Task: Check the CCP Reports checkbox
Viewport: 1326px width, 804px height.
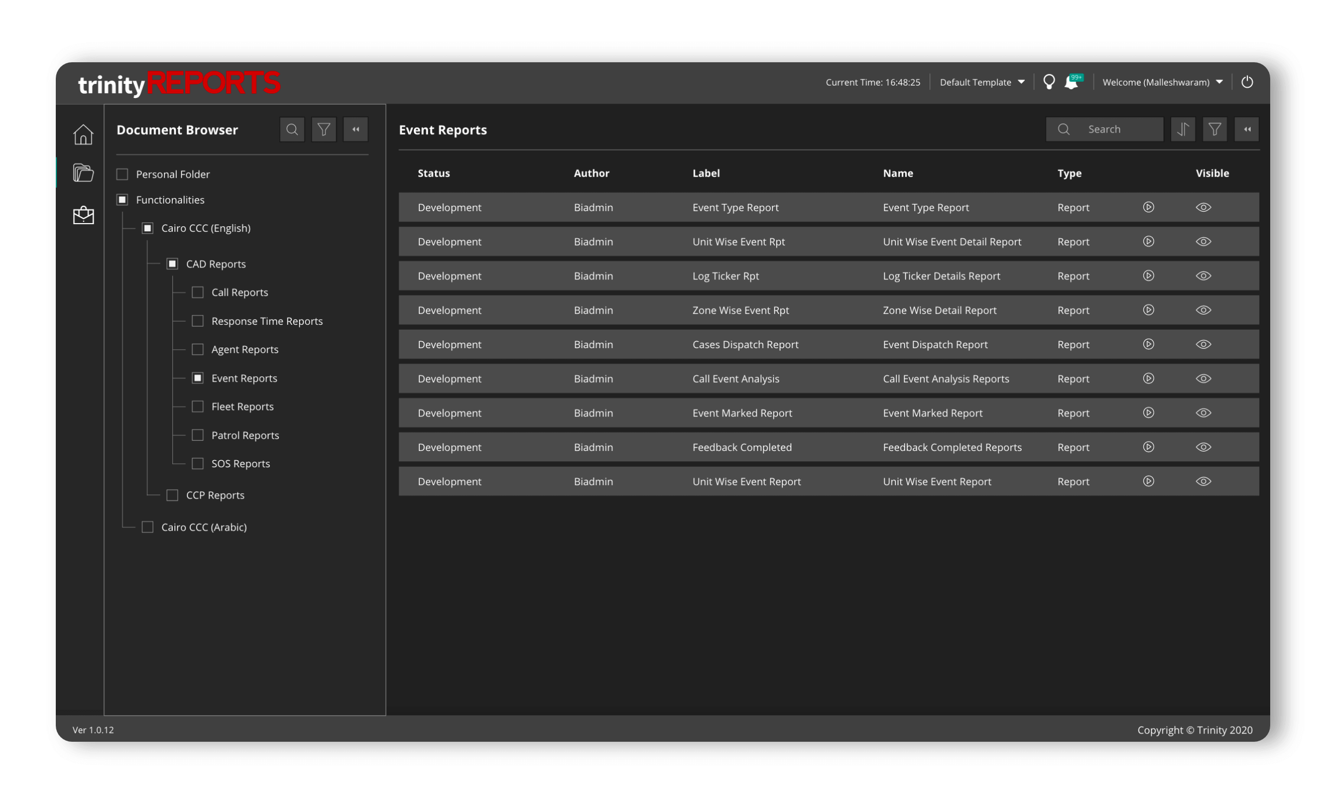Action: (x=172, y=495)
